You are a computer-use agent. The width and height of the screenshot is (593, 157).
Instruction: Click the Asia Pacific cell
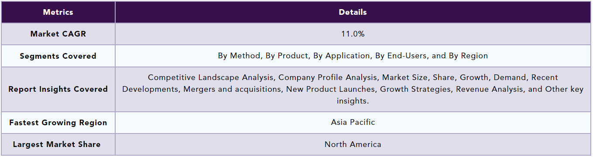click(353, 122)
